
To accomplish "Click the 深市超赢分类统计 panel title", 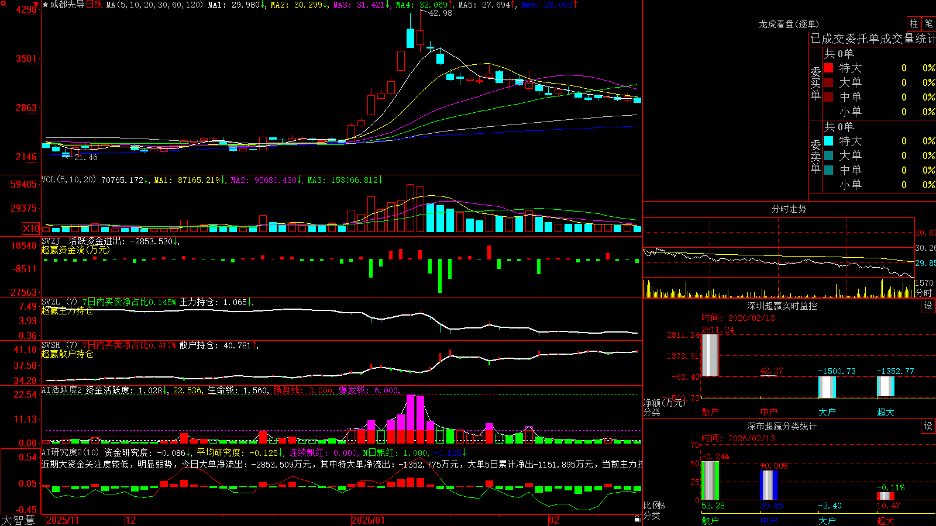I will tap(782, 426).
